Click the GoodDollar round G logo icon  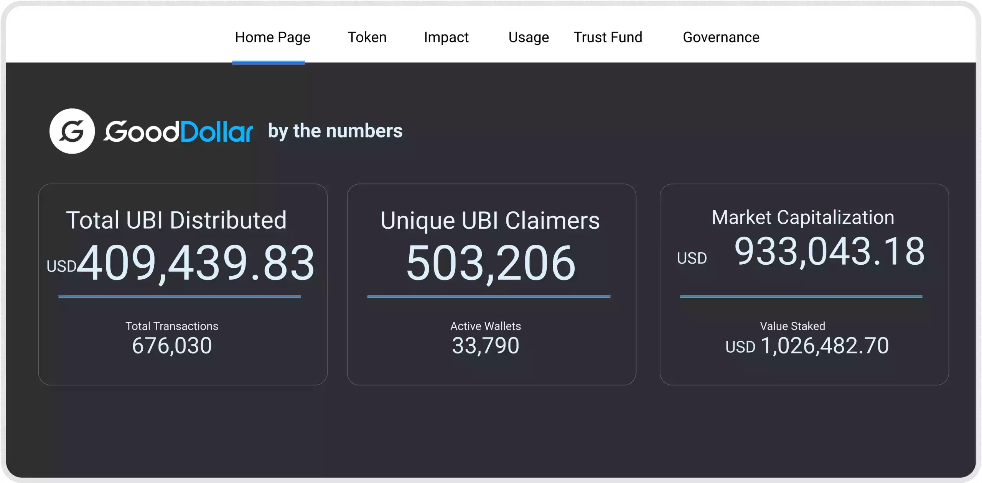[x=72, y=131]
